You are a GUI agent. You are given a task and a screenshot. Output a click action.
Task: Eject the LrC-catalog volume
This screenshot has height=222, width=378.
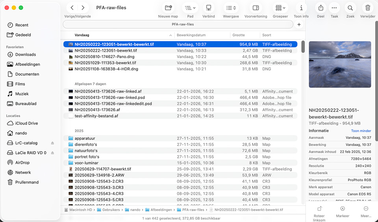coord(53,143)
